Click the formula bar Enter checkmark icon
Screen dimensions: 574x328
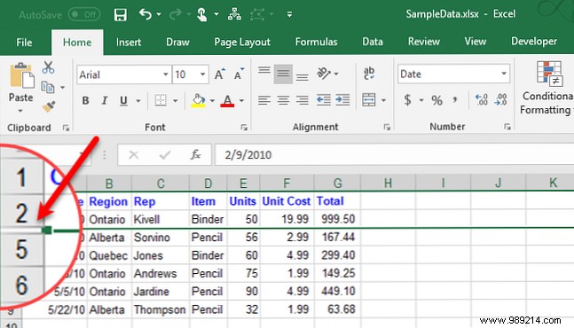(x=165, y=155)
